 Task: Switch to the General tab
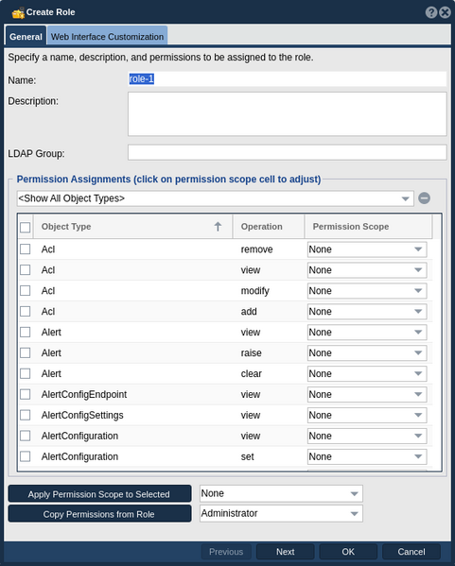[26, 37]
